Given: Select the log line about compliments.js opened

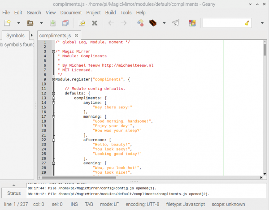Looking at the screenshot, I should [x=118, y=194].
